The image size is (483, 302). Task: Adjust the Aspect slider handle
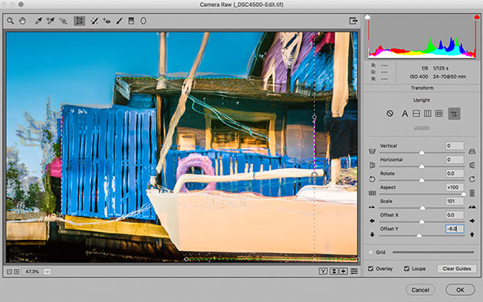click(x=463, y=194)
